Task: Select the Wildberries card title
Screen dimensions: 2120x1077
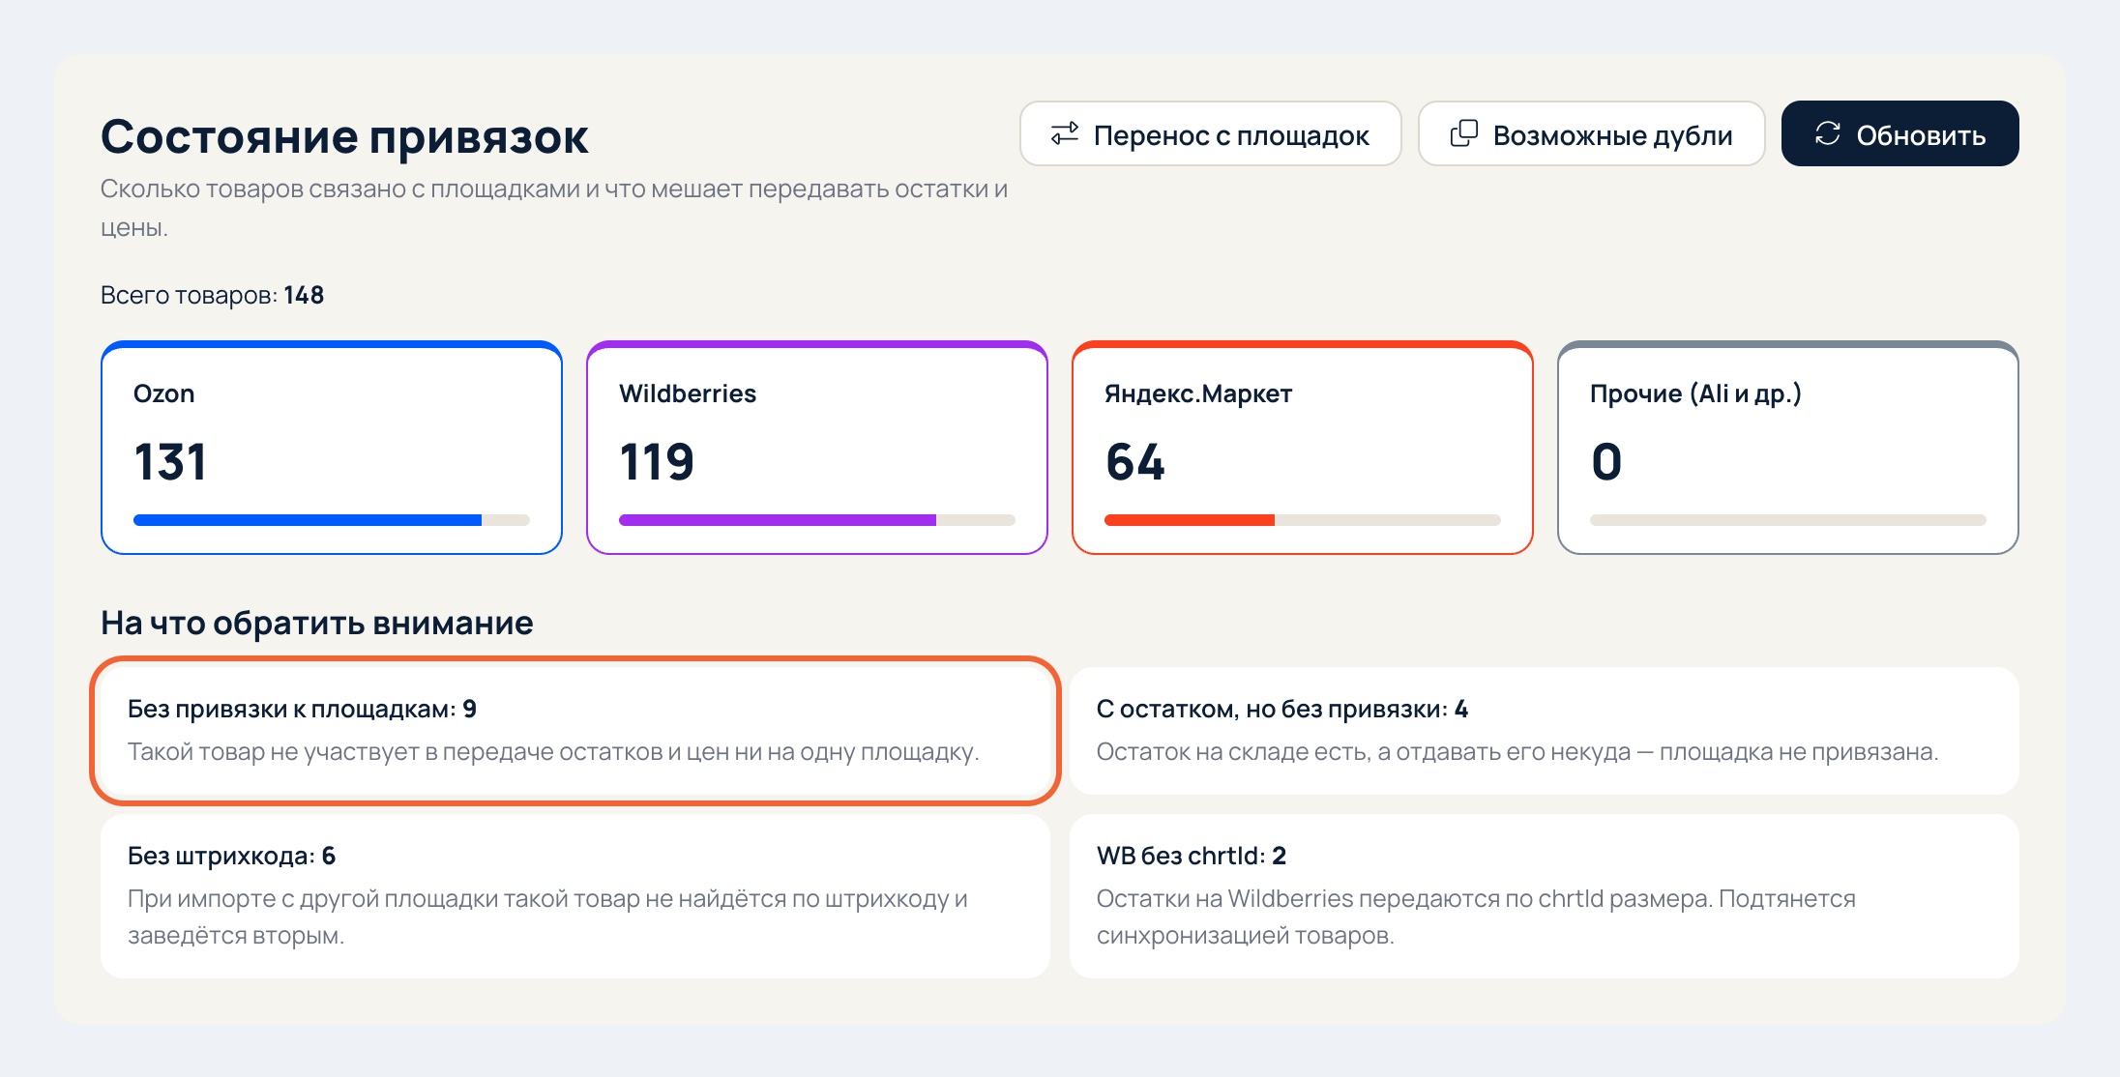Action: point(688,393)
